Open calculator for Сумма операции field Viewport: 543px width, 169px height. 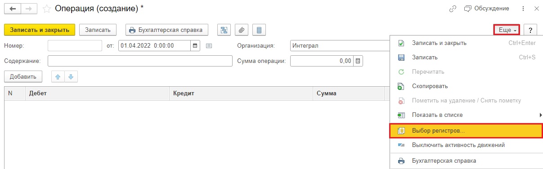[x=358, y=61]
